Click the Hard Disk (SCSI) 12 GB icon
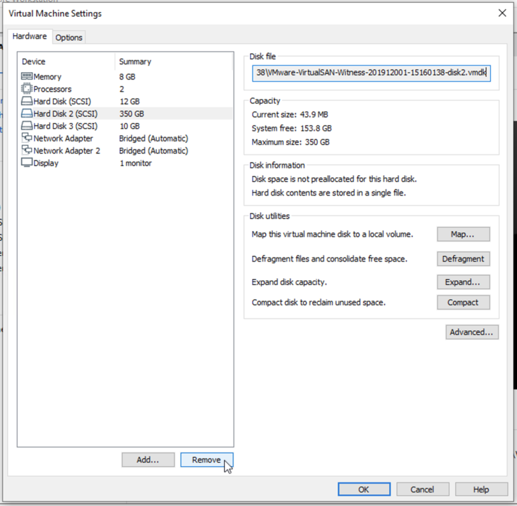Screen dimensions: 517x506 (27, 101)
